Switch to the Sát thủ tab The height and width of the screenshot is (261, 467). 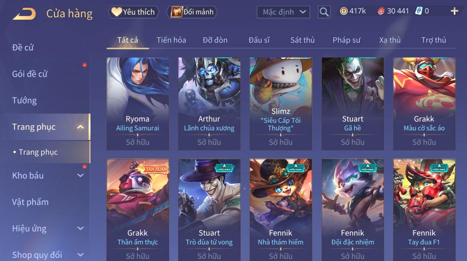point(302,40)
